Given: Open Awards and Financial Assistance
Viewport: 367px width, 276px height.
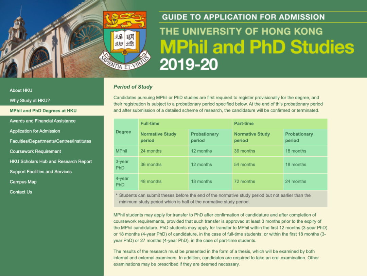Looking at the screenshot, I should tap(42, 121).
